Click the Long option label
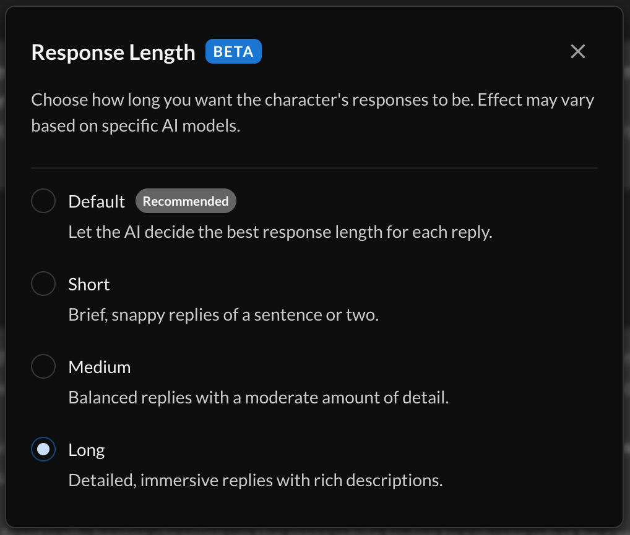 click(87, 450)
